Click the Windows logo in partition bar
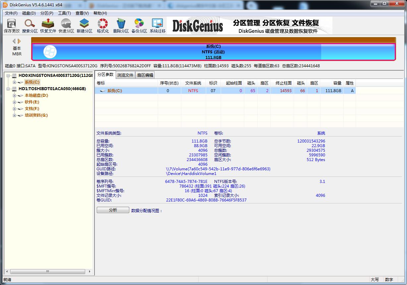Image resolution: width=407 pixels, height=285 pixels. pyautogui.click(x=50, y=52)
